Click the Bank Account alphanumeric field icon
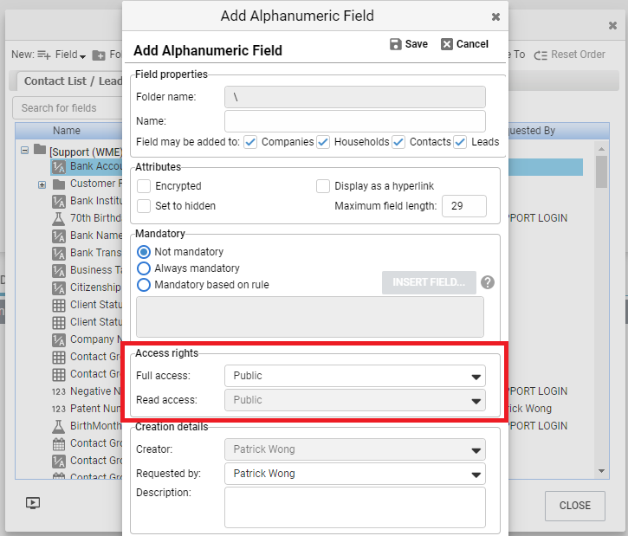628x536 pixels. click(x=59, y=166)
